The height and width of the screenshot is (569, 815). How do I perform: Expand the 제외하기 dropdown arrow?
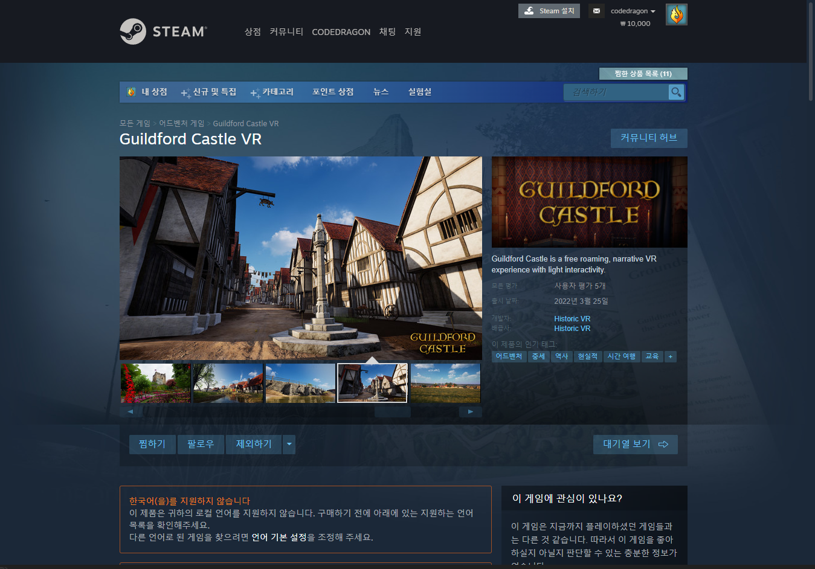coord(289,444)
